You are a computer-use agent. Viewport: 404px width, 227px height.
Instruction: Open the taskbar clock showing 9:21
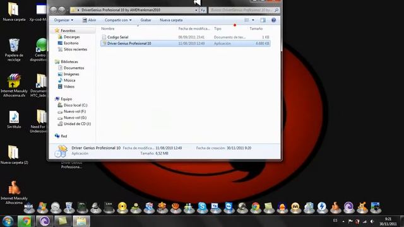click(388, 221)
